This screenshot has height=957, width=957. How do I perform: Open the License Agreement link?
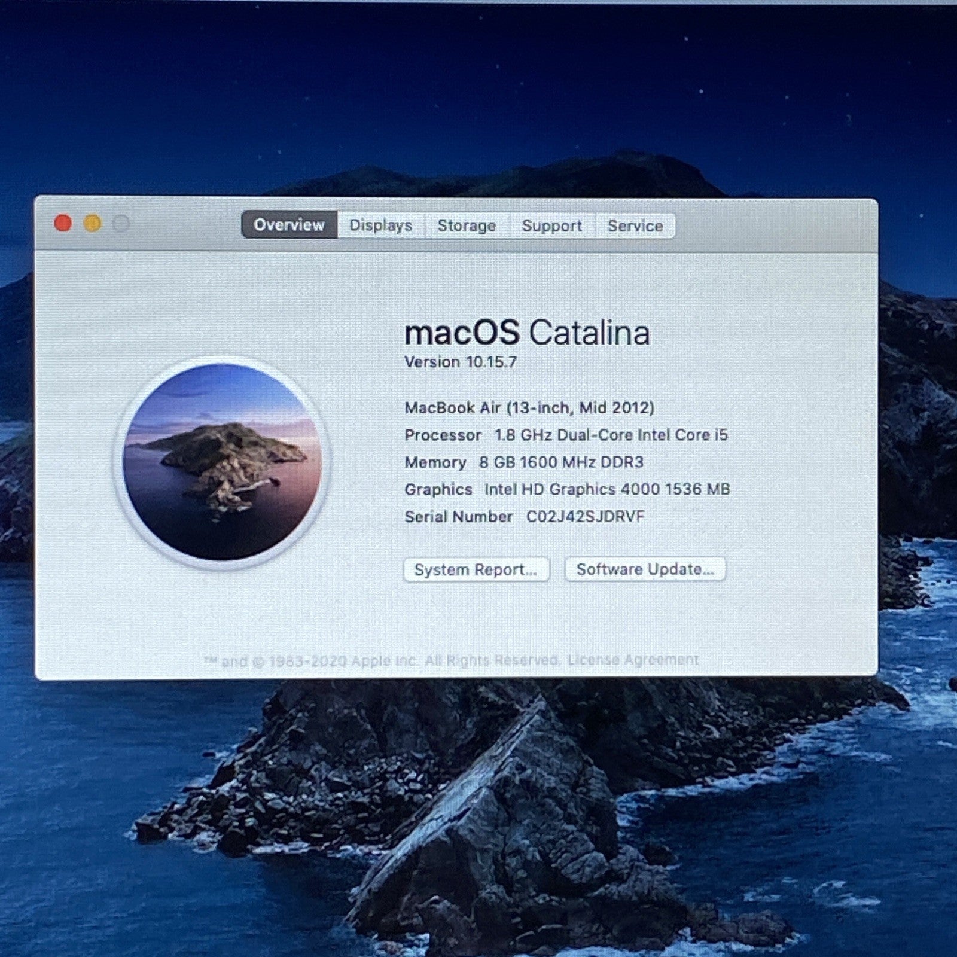[x=633, y=660]
